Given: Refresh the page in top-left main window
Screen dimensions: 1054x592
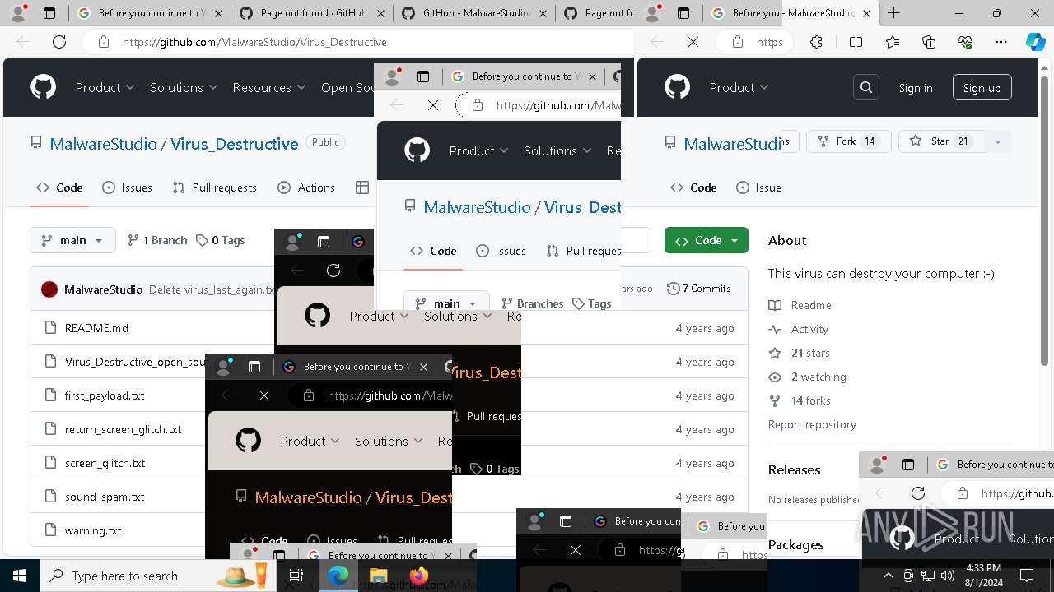Looking at the screenshot, I should (59, 42).
